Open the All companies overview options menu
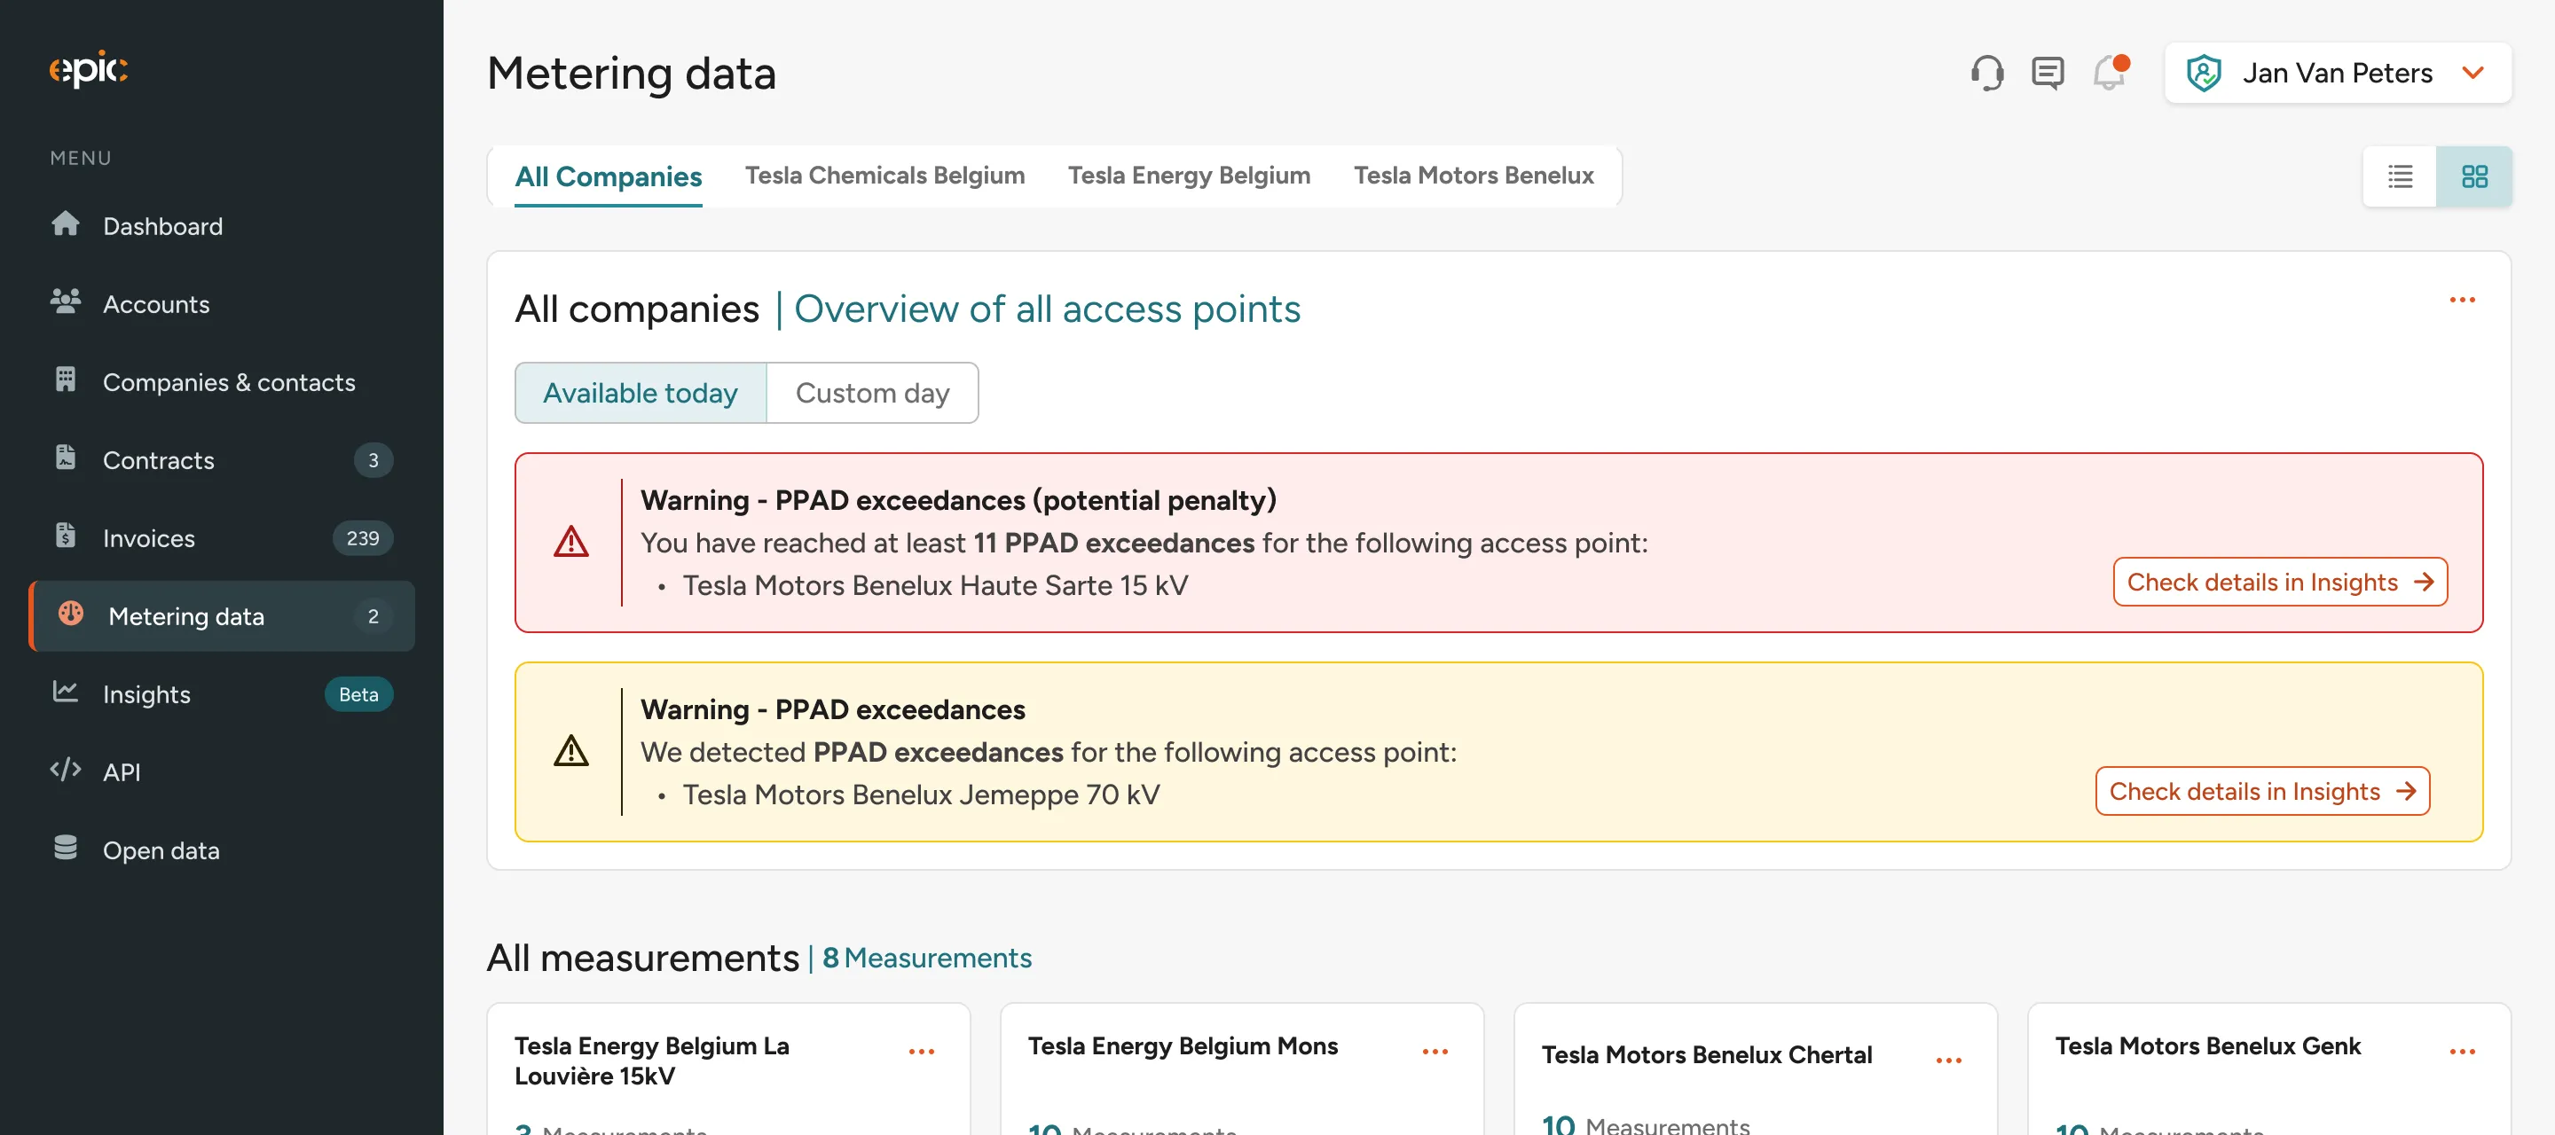2555x1135 pixels. pos(2462,300)
